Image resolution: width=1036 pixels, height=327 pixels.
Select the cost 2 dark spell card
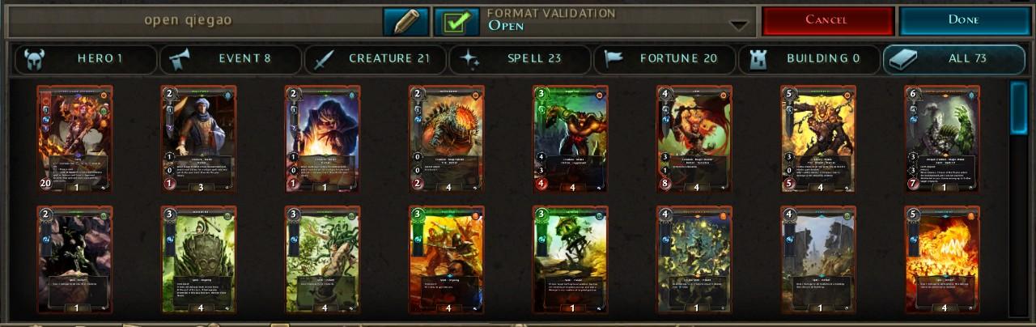74,260
